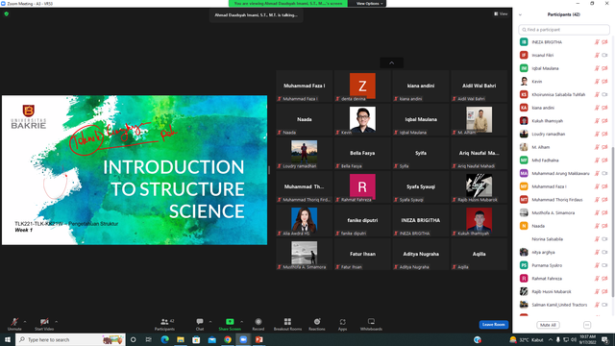Click muted mic icon for Kukuh Ilhamsyah in list

pos(597,121)
